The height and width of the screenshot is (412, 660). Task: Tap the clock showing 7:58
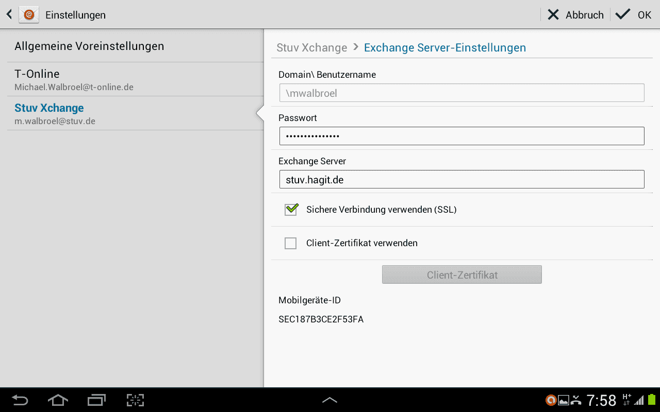[601, 400]
